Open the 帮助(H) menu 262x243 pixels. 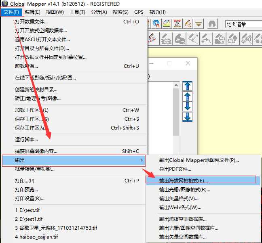157,12
